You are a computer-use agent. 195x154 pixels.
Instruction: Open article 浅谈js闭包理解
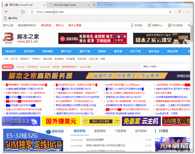[x=95, y=140]
